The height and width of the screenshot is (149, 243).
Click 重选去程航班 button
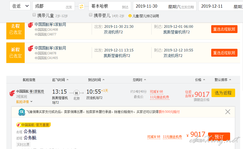(224, 29)
